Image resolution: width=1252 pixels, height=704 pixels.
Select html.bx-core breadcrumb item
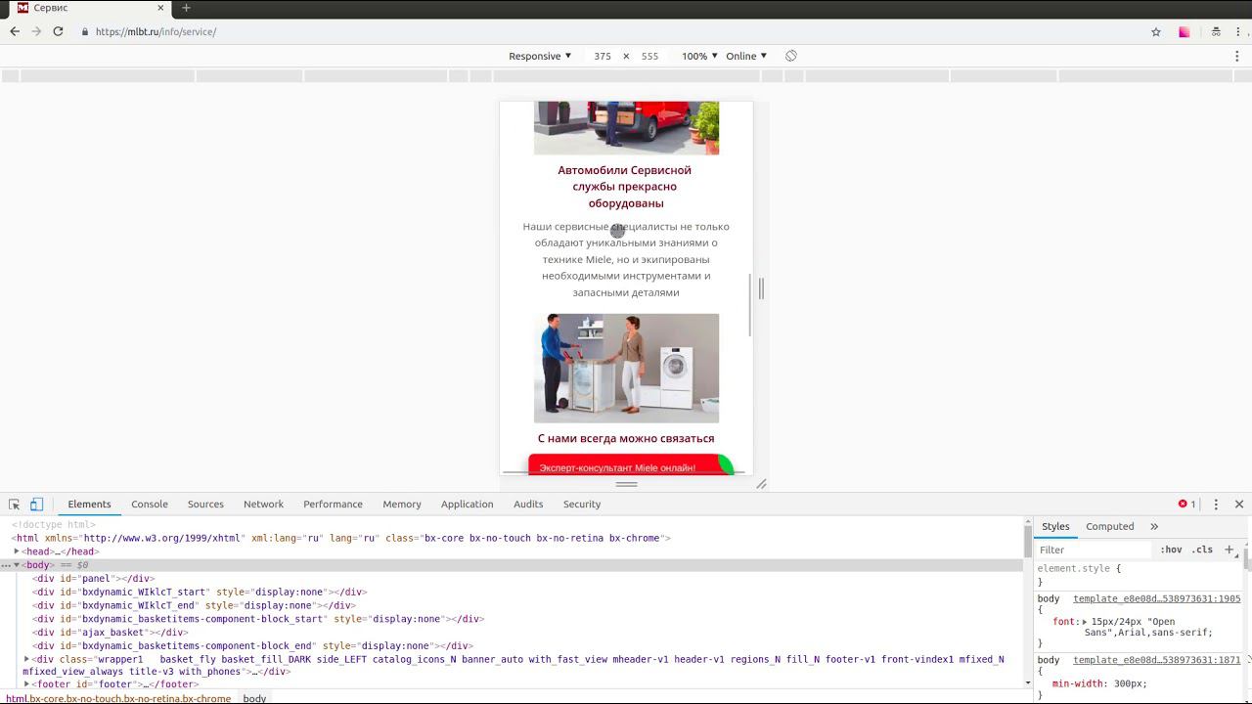[119, 698]
